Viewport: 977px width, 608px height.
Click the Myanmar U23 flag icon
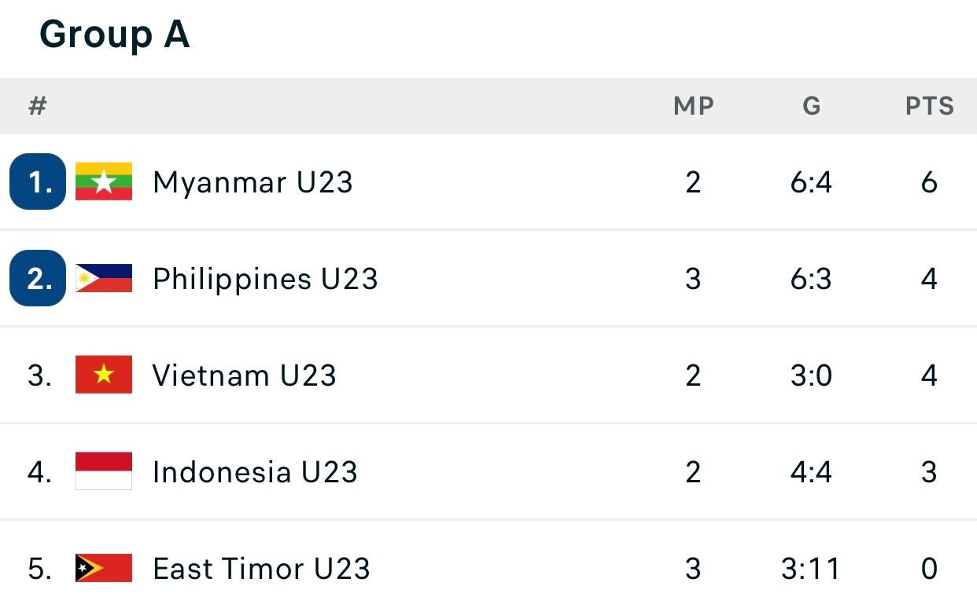click(104, 182)
